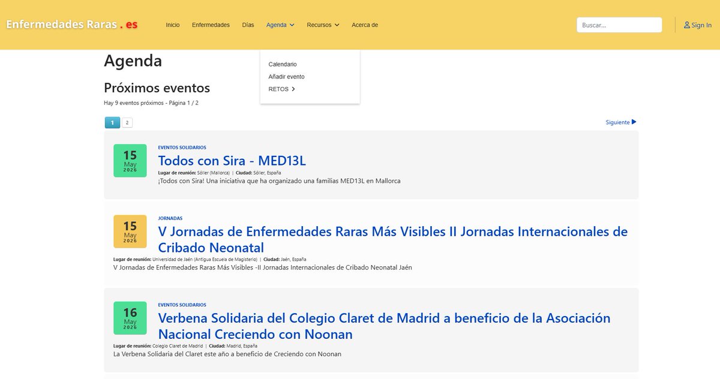
Task: Click the Próximos eventos heading
Action: point(157,88)
